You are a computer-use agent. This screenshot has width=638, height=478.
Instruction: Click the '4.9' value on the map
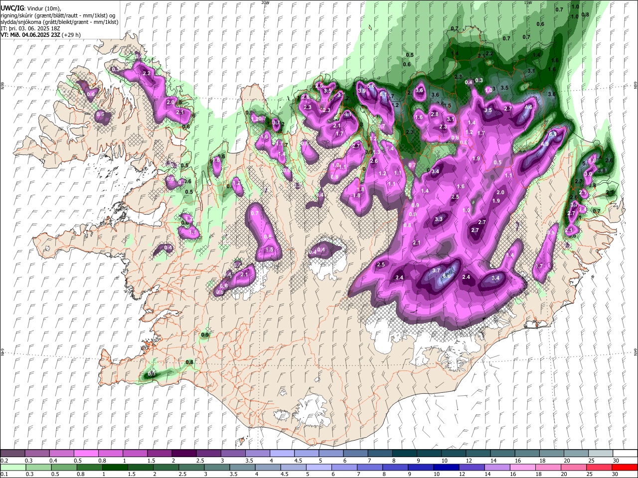click(545, 144)
